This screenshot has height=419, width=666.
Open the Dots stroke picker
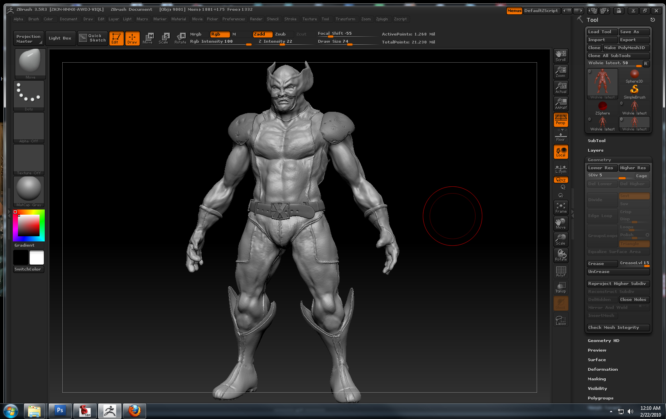(x=29, y=96)
